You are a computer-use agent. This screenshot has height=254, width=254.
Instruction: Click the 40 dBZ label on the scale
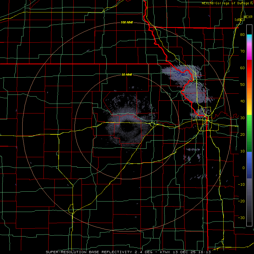(242, 101)
